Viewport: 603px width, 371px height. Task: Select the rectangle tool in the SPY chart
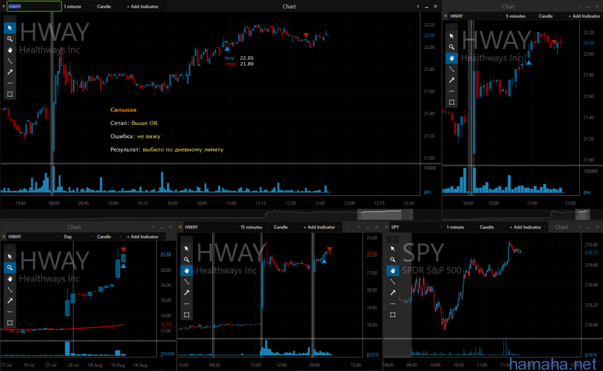(393, 315)
